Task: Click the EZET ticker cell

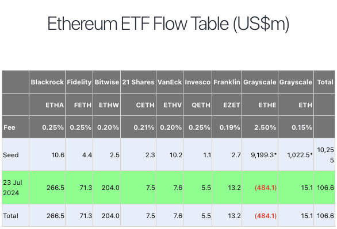Action: pyautogui.click(x=227, y=105)
